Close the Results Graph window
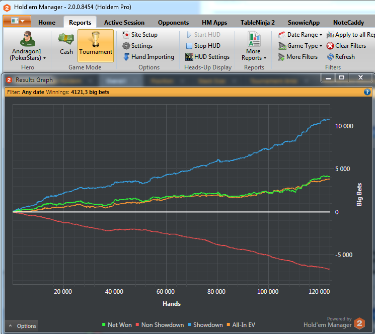 [x=360, y=77]
